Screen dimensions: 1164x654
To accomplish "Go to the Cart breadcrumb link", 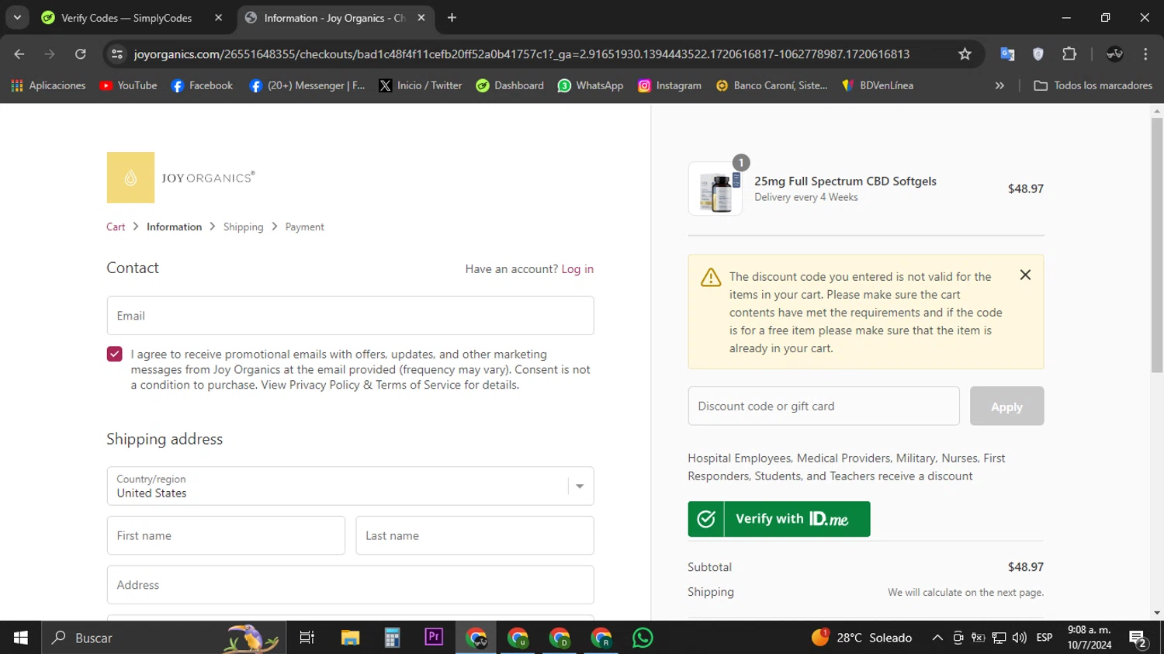I will coord(116,227).
